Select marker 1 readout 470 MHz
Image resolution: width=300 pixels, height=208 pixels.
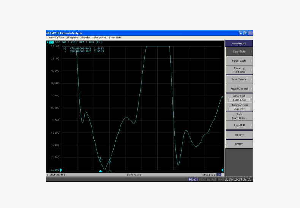[x=84, y=49]
